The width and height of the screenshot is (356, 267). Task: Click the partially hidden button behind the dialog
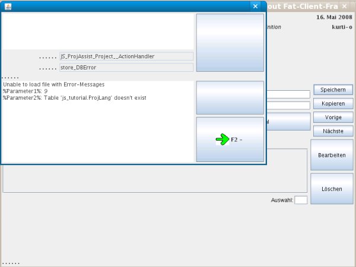[x=287, y=122]
